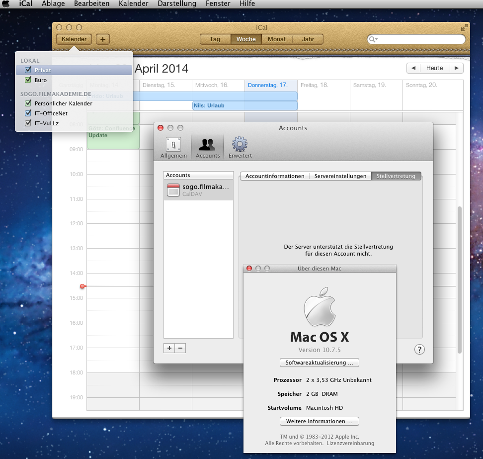The height and width of the screenshot is (459, 483).
Task: Click the help question mark button
Action: coord(419,350)
